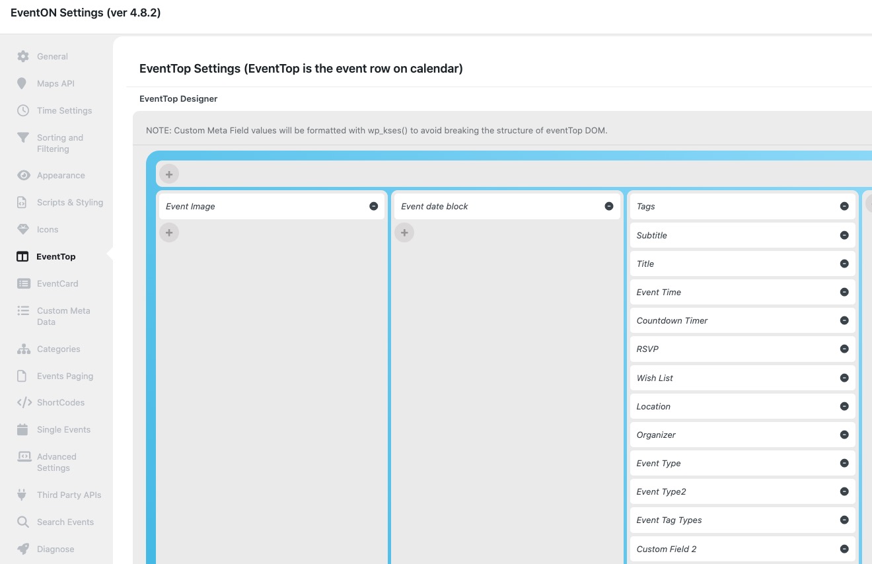The height and width of the screenshot is (564, 872).
Task: Open Third Party APIs tab
Action: pyautogui.click(x=69, y=495)
